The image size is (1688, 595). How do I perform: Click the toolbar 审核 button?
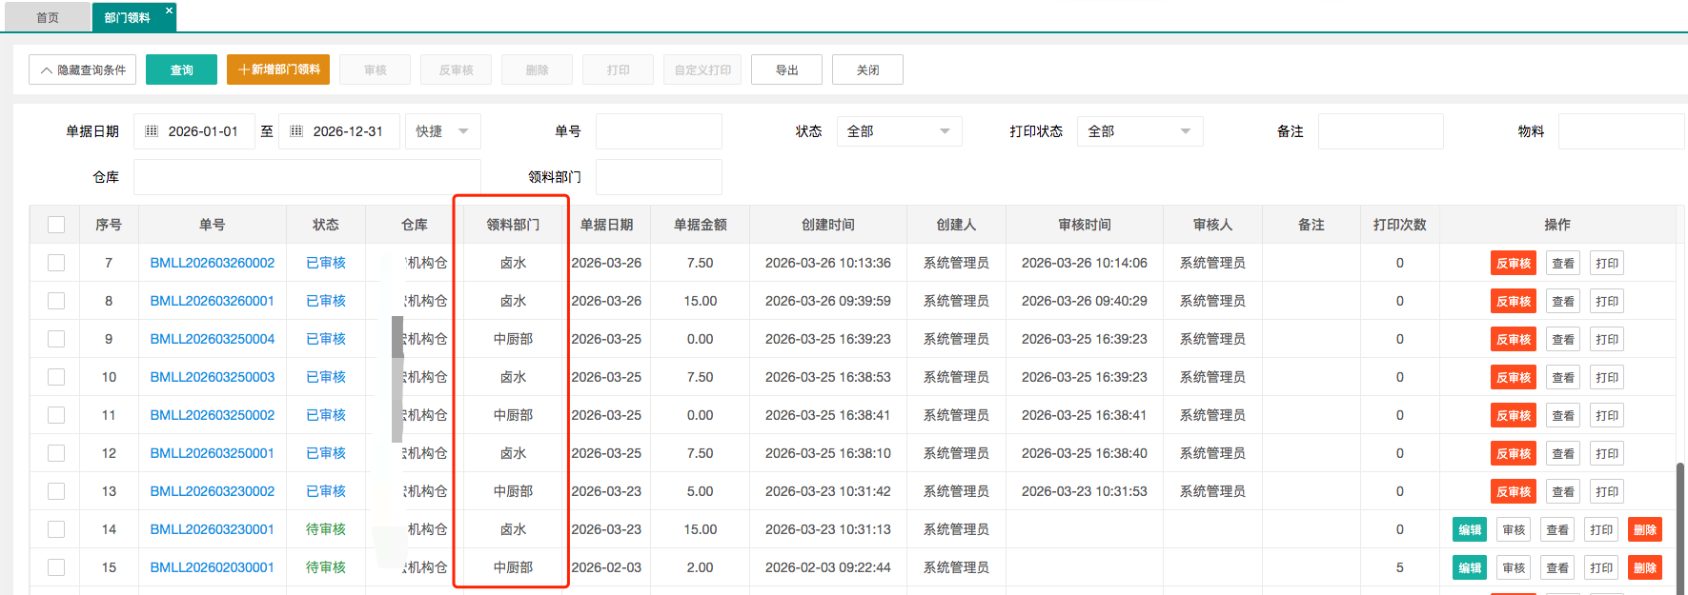point(375,69)
